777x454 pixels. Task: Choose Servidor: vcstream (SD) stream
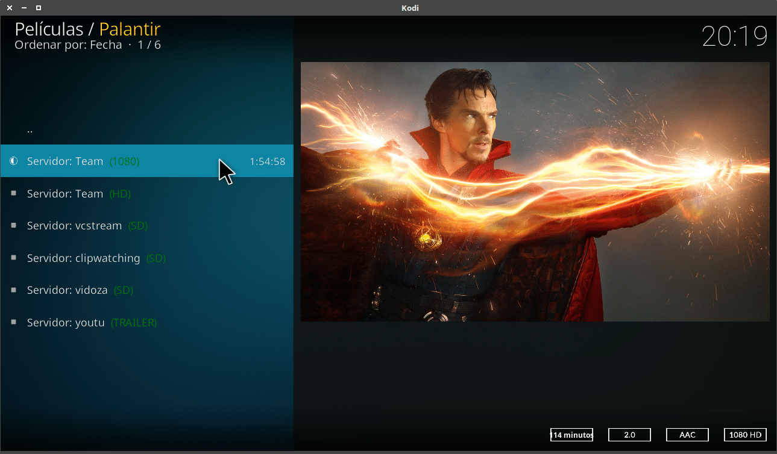point(146,226)
